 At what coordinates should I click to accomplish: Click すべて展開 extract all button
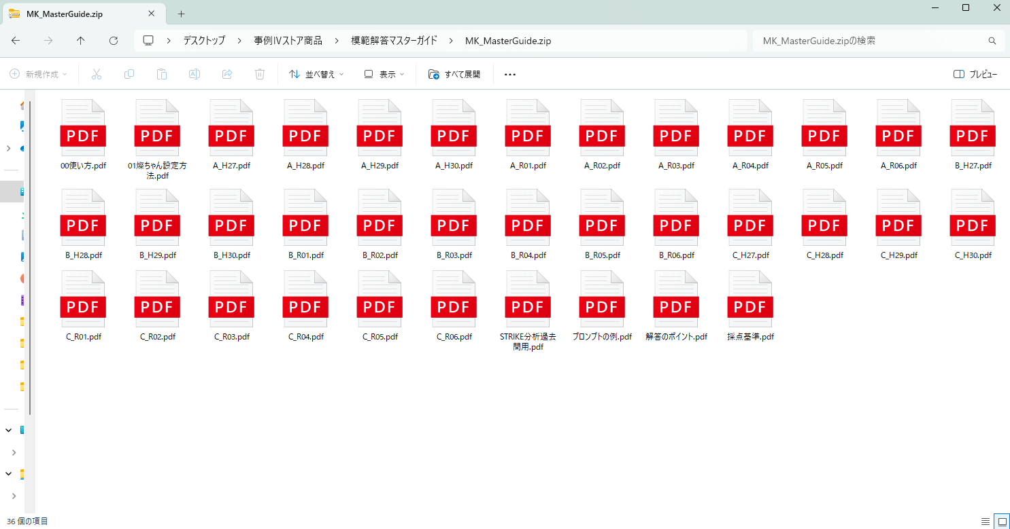pyautogui.click(x=454, y=74)
